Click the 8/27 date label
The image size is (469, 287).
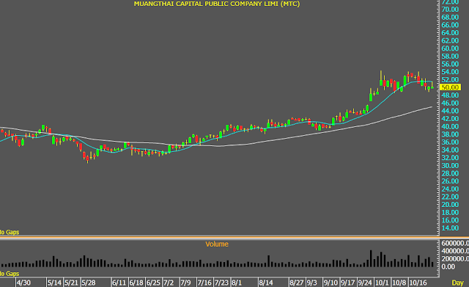297,283
